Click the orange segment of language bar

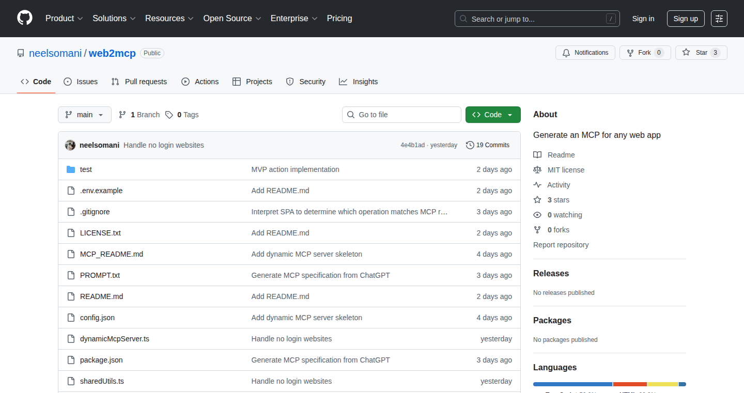click(x=630, y=384)
